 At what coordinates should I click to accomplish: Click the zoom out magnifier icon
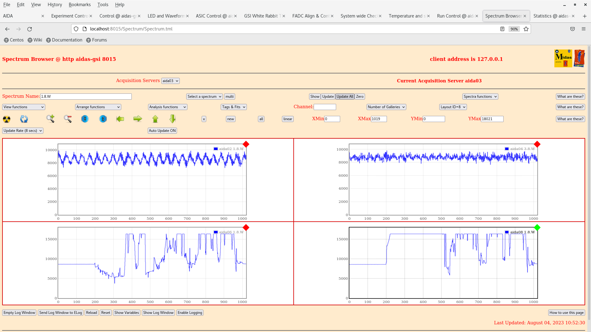(68, 119)
